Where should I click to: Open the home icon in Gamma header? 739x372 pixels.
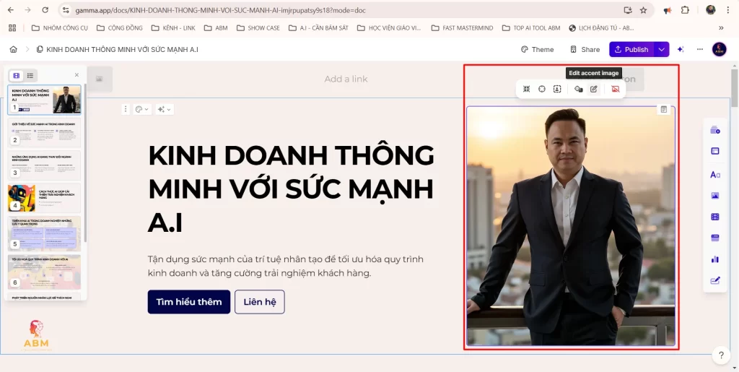pos(13,49)
